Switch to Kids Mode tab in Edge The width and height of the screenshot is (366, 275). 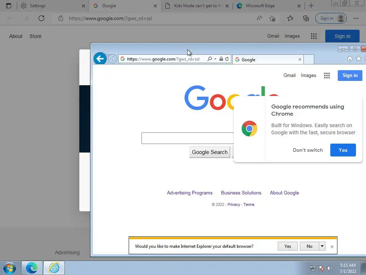tap(197, 6)
